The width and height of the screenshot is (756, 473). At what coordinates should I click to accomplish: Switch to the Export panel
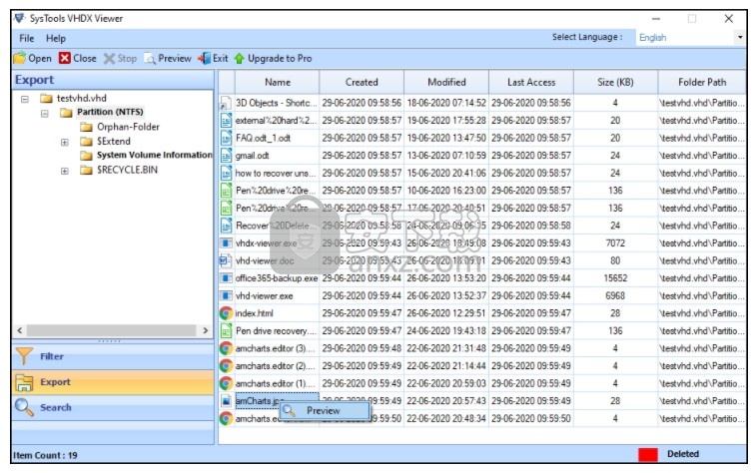113,382
